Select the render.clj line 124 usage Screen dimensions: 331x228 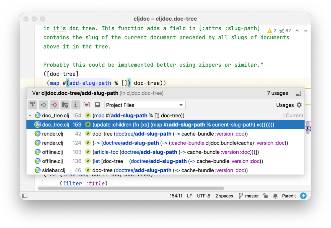(165, 143)
